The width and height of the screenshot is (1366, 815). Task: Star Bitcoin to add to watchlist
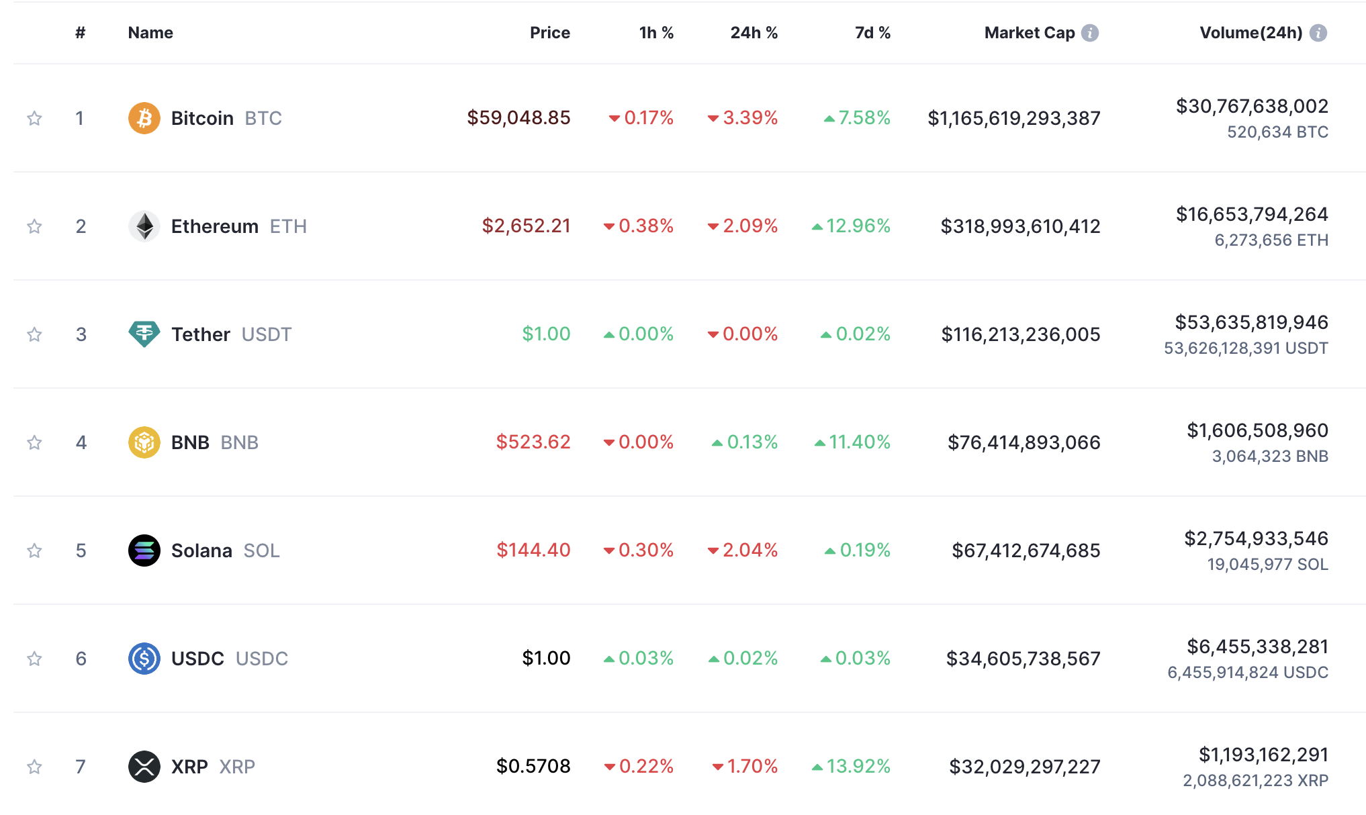tap(34, 118)
